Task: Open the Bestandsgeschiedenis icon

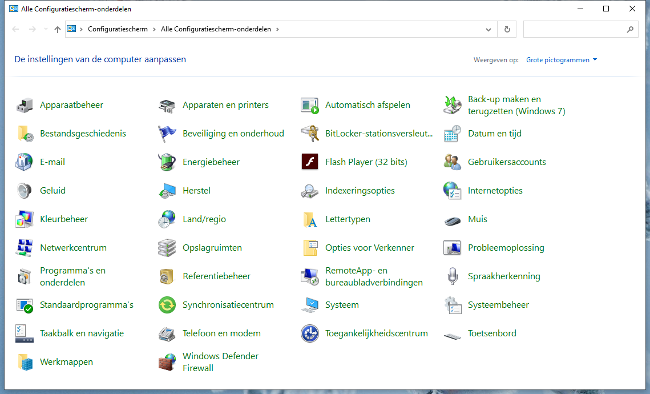Action: tap(25, 134)
